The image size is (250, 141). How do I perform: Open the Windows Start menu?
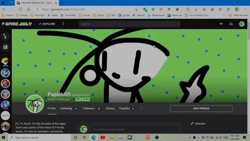pos(3,137)
